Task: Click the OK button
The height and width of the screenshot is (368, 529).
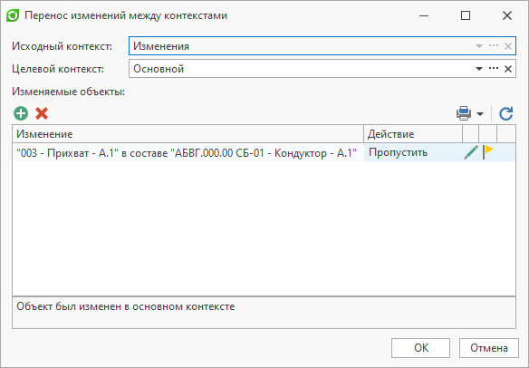Action: coord(420,348)
